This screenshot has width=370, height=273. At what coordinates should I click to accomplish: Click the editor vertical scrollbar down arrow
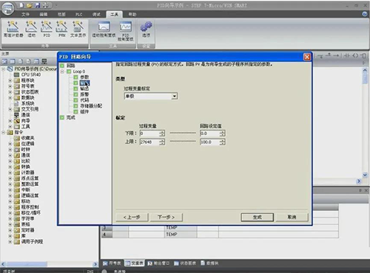(365, 175)
